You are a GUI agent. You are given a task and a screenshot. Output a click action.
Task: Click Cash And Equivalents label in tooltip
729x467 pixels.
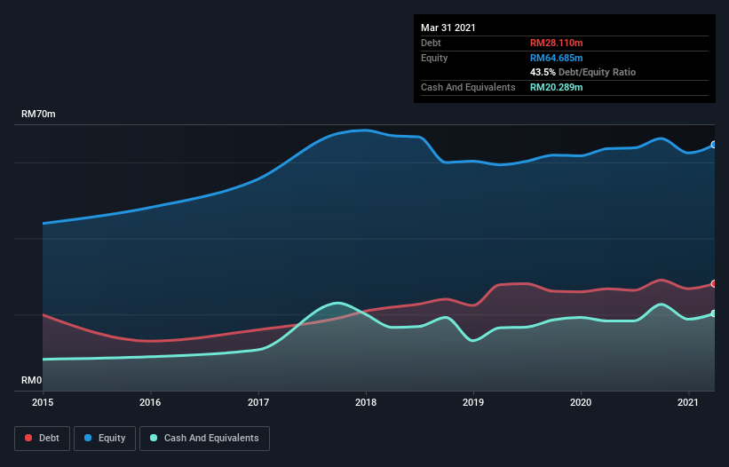[468, 87]
